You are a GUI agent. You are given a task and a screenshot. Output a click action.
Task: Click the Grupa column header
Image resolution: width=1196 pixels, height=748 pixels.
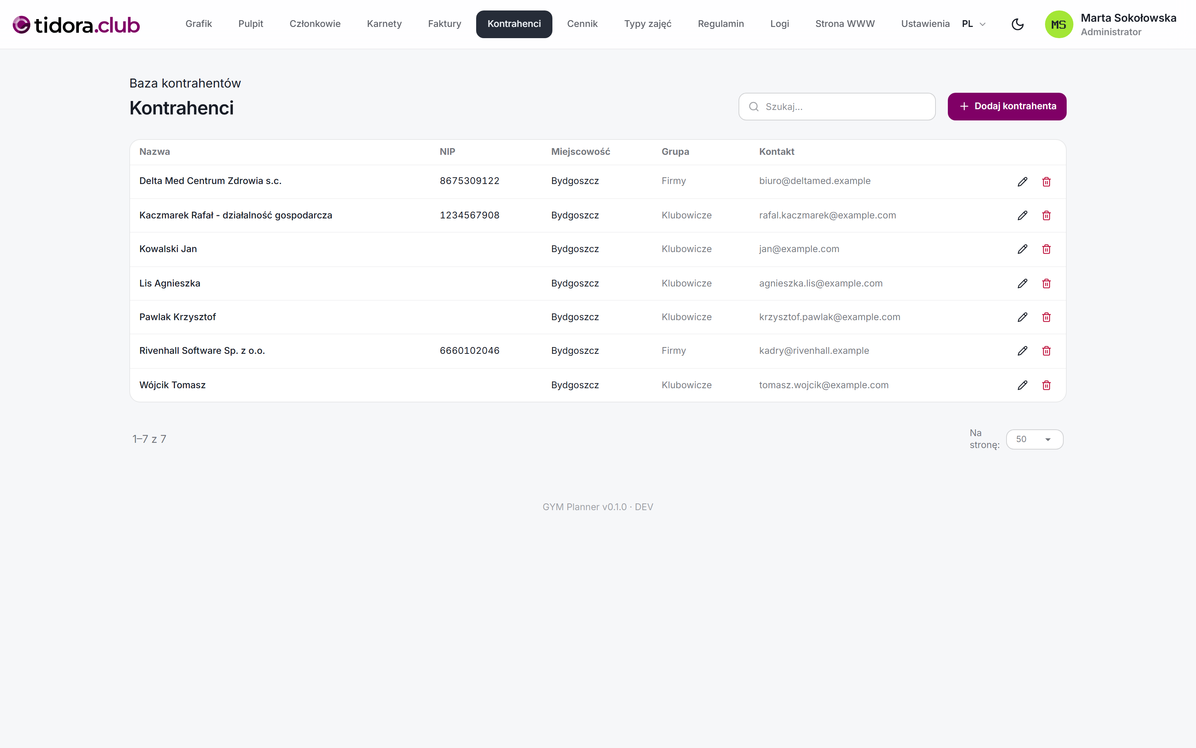point(675,152)
